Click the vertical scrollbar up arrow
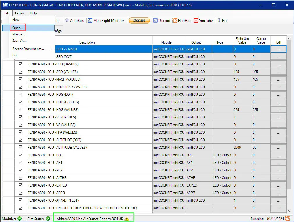 pos(289,38)
